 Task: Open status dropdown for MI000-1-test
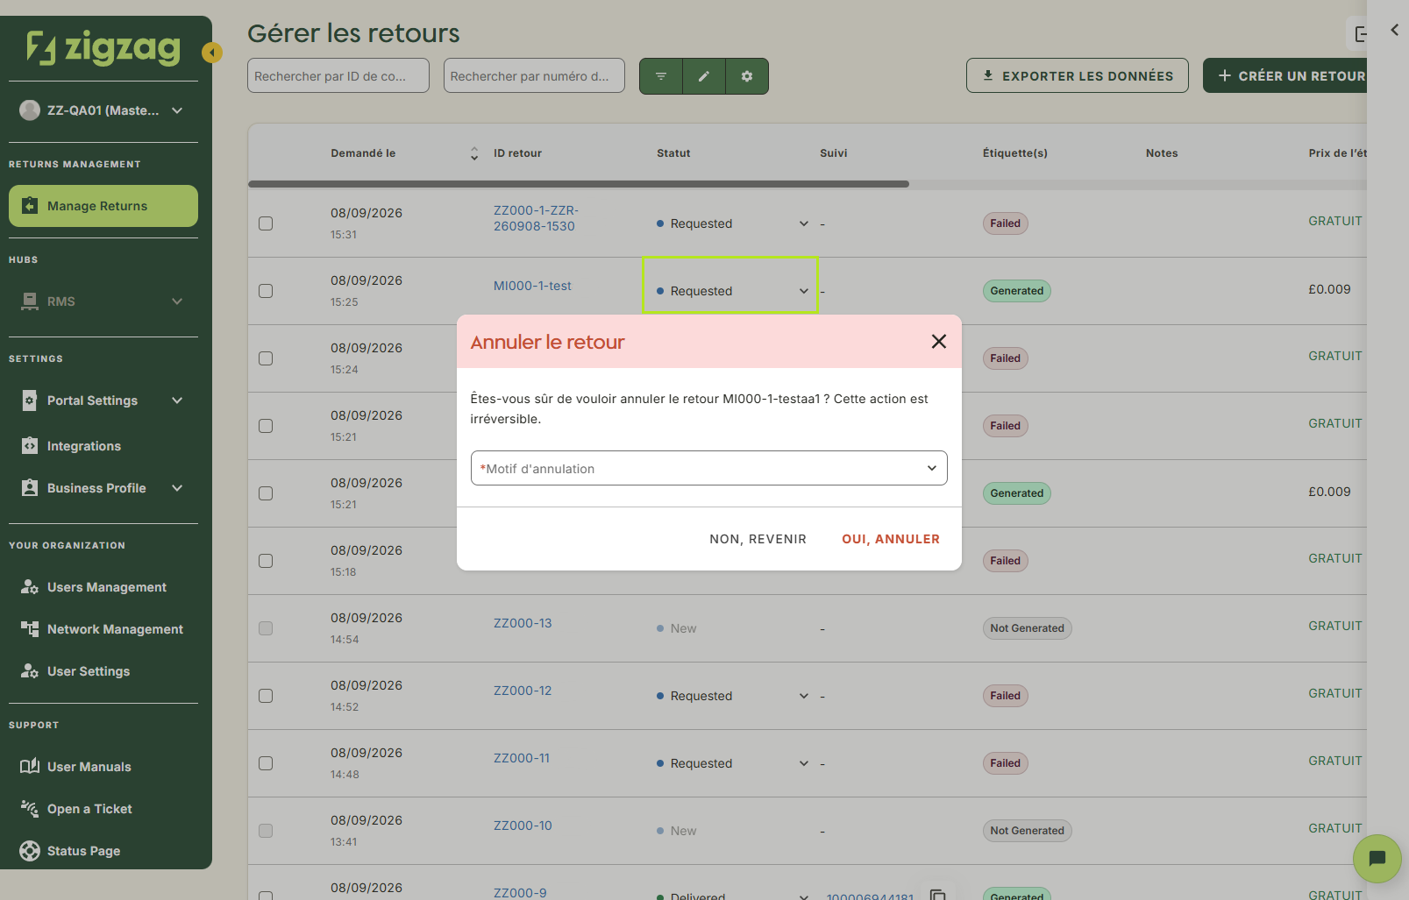tap(803, 291)
